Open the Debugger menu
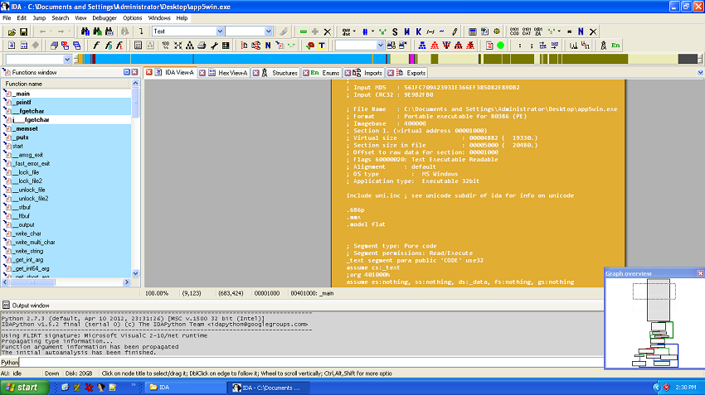Viewport: 705px width, 395px height. pyautogui.click(x=105, y=18)
